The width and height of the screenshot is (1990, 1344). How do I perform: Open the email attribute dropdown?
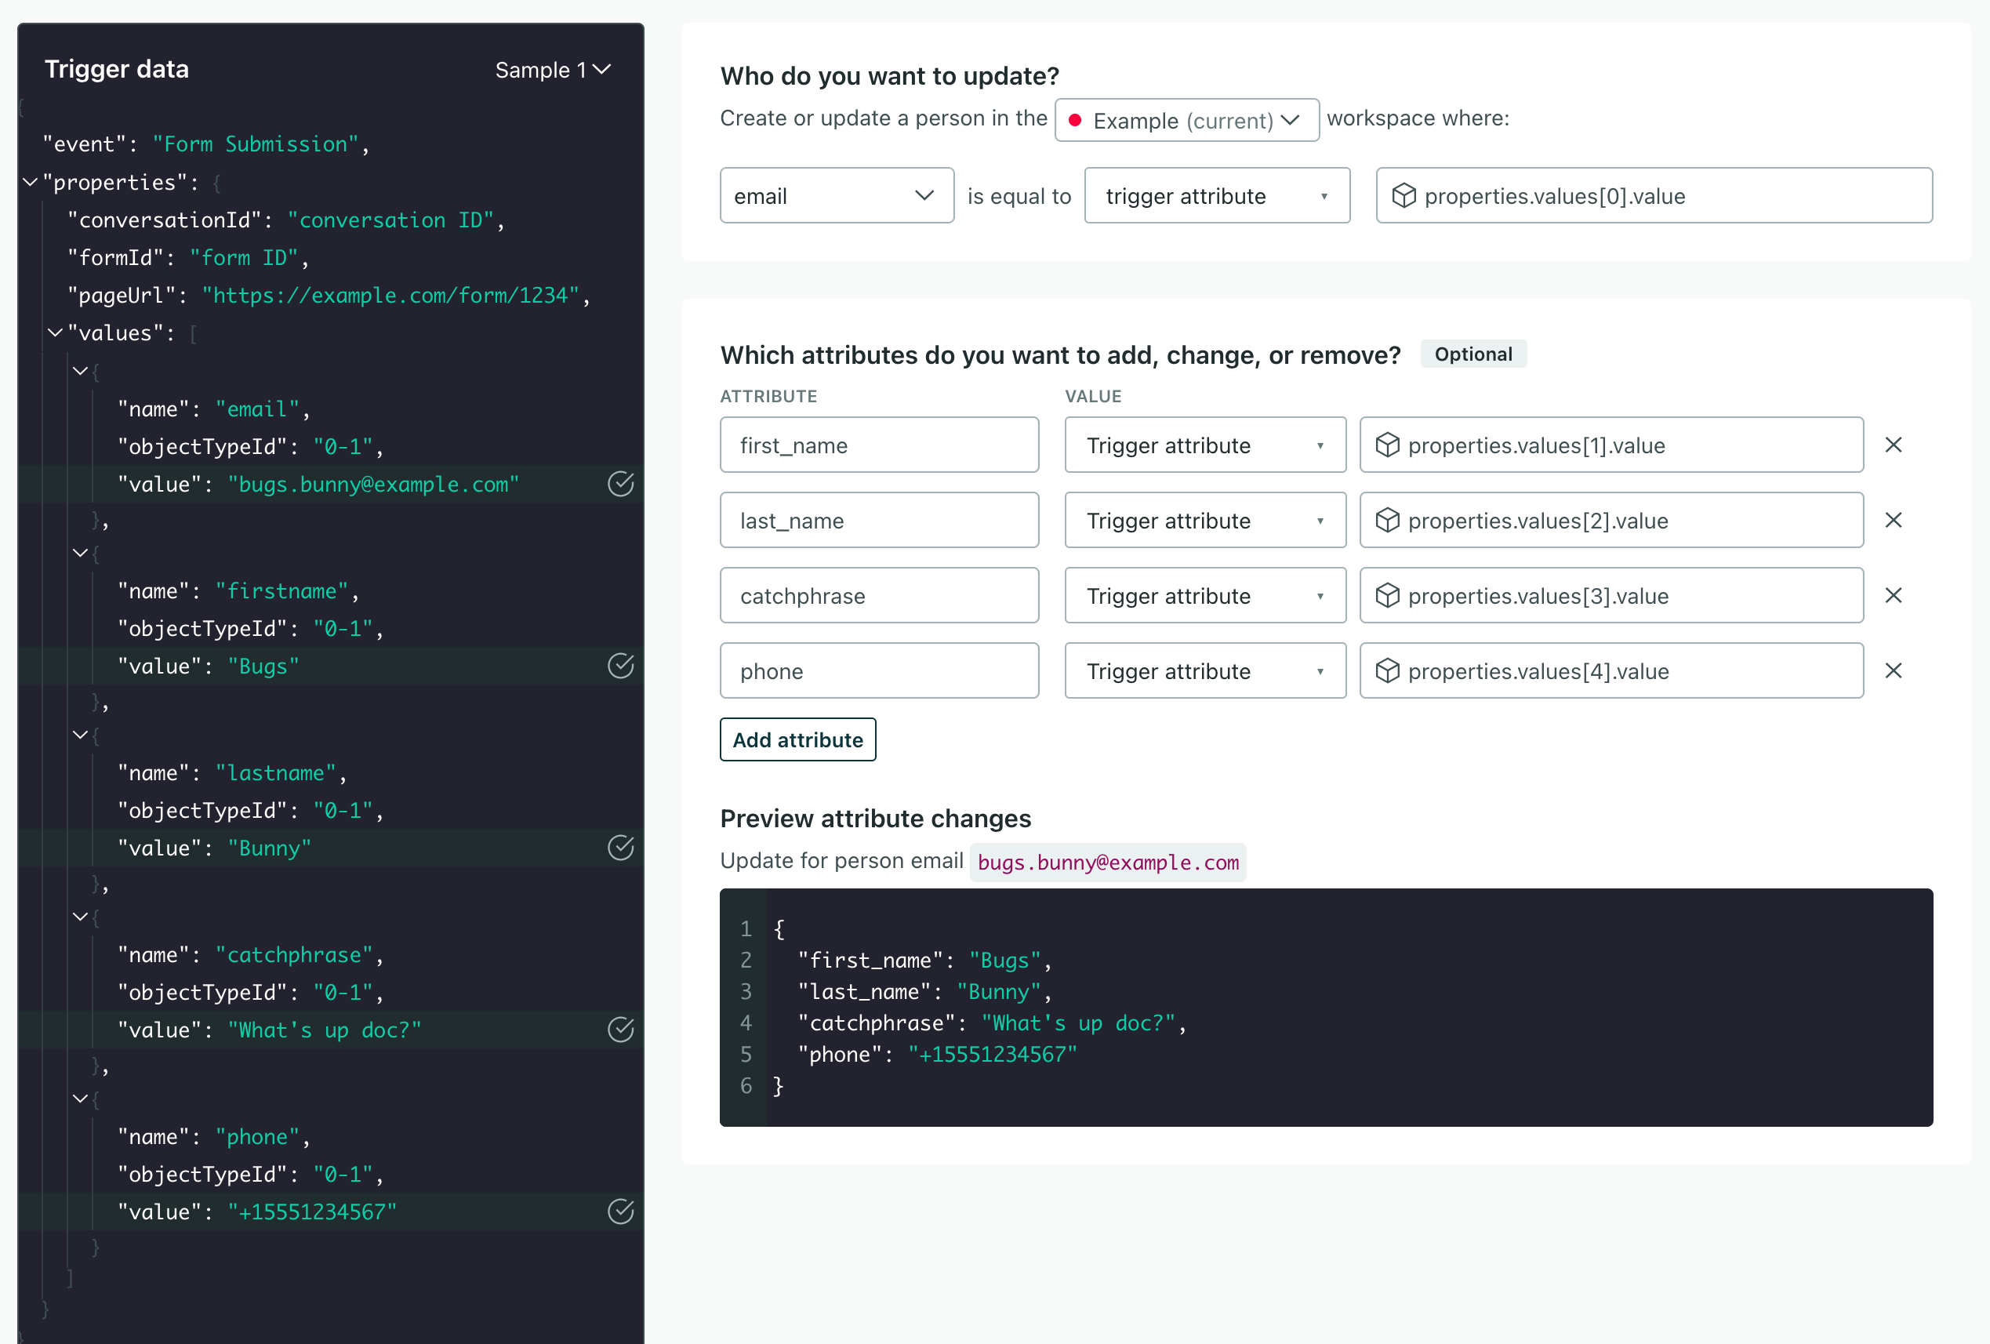pos(836,195)
